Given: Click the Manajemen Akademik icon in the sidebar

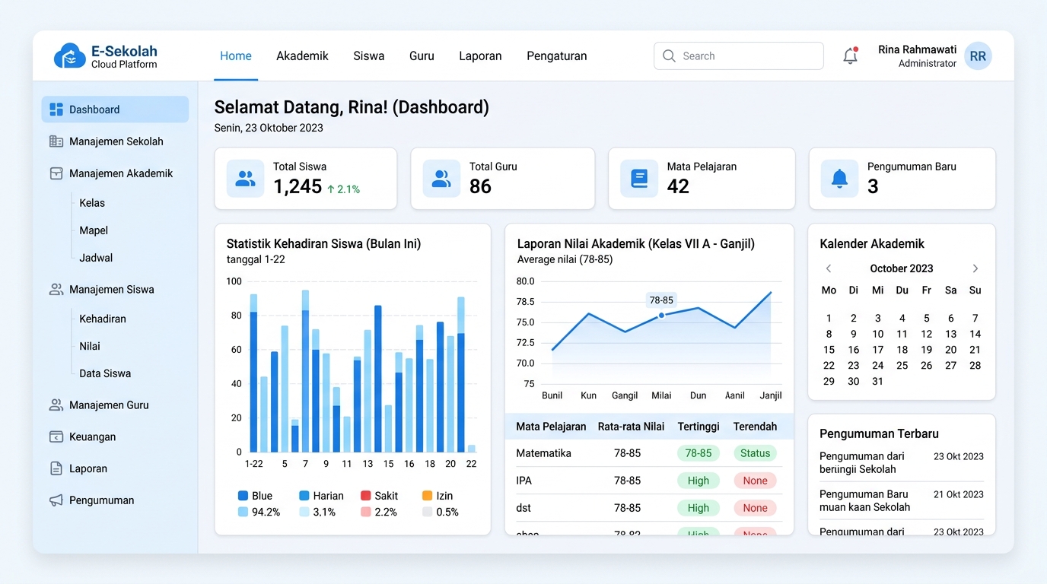Looking at the screenshot, I should [56, 173].
